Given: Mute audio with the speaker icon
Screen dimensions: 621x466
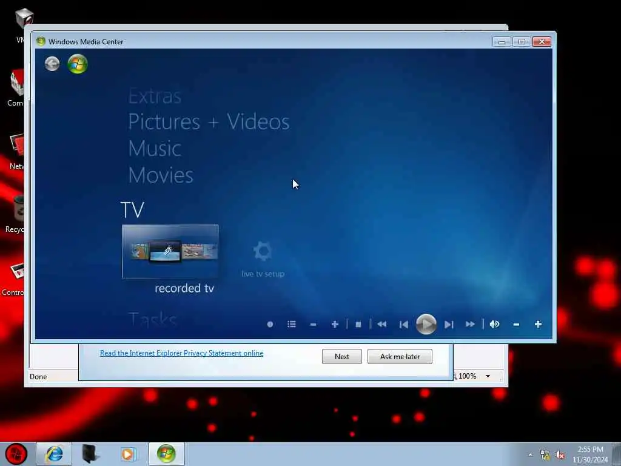Looking at the screenshot, I should [x=494, y=324].
